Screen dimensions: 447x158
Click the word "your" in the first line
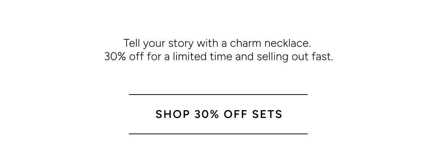coord(154,44)
